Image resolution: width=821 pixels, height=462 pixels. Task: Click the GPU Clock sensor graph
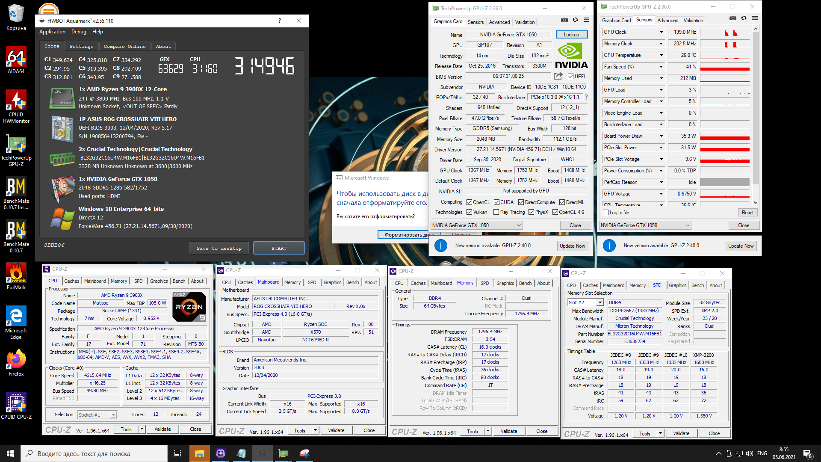click(724, 32)
